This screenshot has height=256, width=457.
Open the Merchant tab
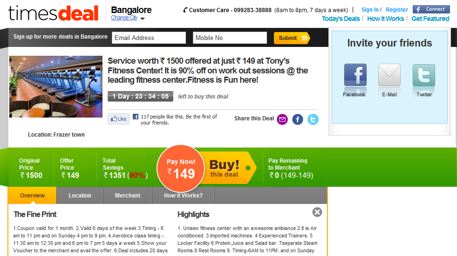point(128,196)
